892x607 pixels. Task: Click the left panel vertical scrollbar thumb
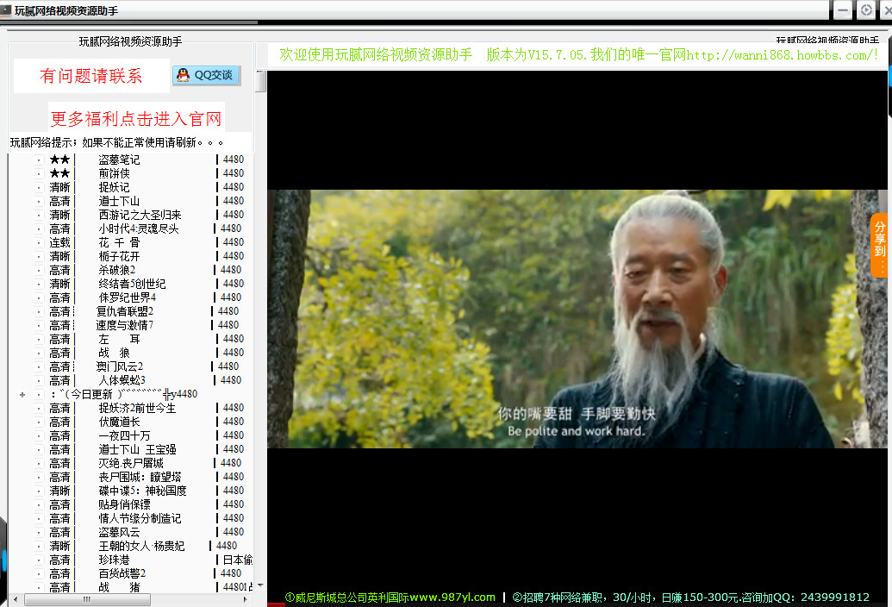(x=260, y=81)
